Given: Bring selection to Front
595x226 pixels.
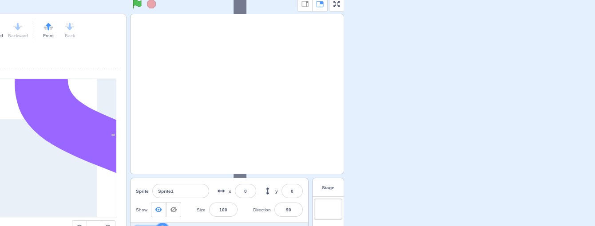Looking at the screenshot, I should pyautogui.click(x=48, y=30).
